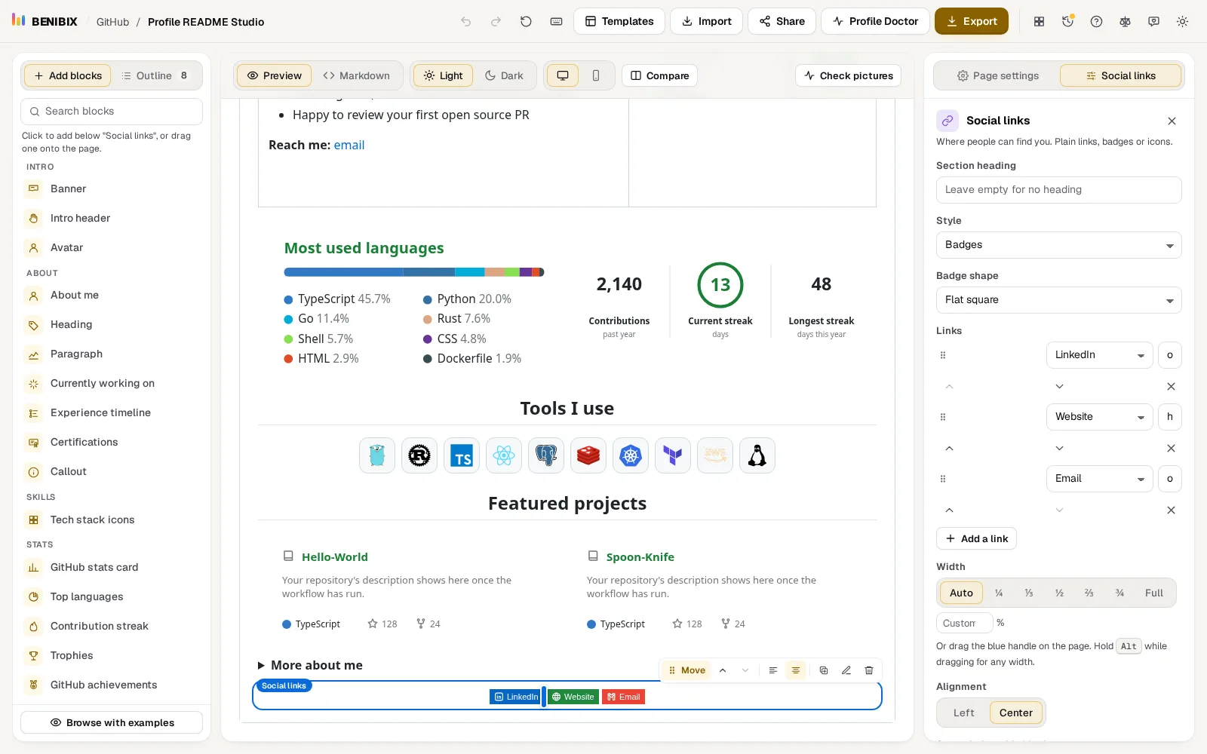Click Browse with examples button
Image resolution: width=1207 pixels, height=754 pixels.
[112, 722]
